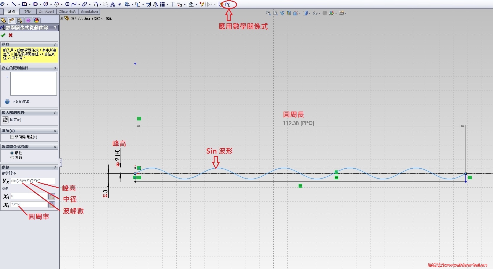
Task: Select the Straight Slot tool
Action: (x=35, y=4)
